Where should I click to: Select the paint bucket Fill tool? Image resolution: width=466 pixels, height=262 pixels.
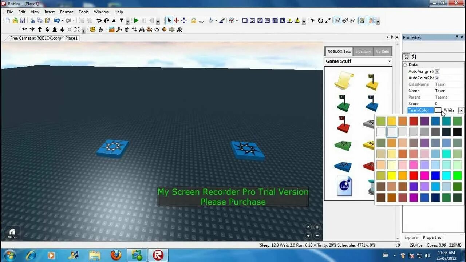tap(211, 21)
